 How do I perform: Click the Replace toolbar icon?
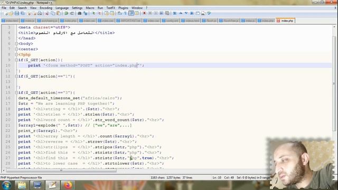[86, 13]
